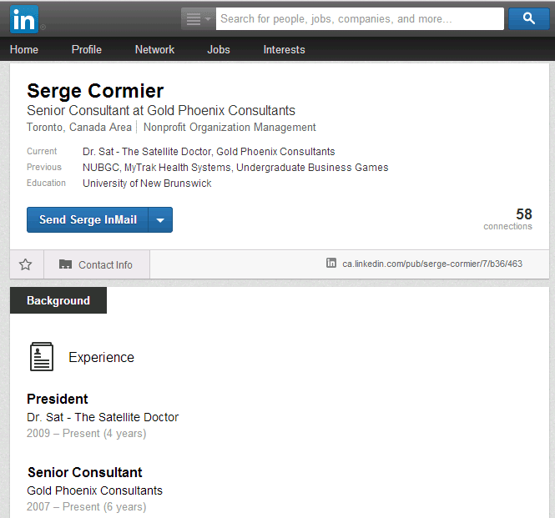Screen dimensions: 555x518
Task: Expand the Send InMail arrow dropdown
Action: point(160,220)
